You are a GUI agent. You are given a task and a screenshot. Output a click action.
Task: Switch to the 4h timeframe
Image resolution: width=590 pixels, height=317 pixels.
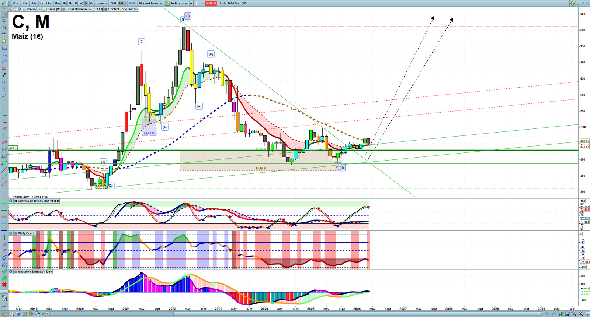[70, 3]
